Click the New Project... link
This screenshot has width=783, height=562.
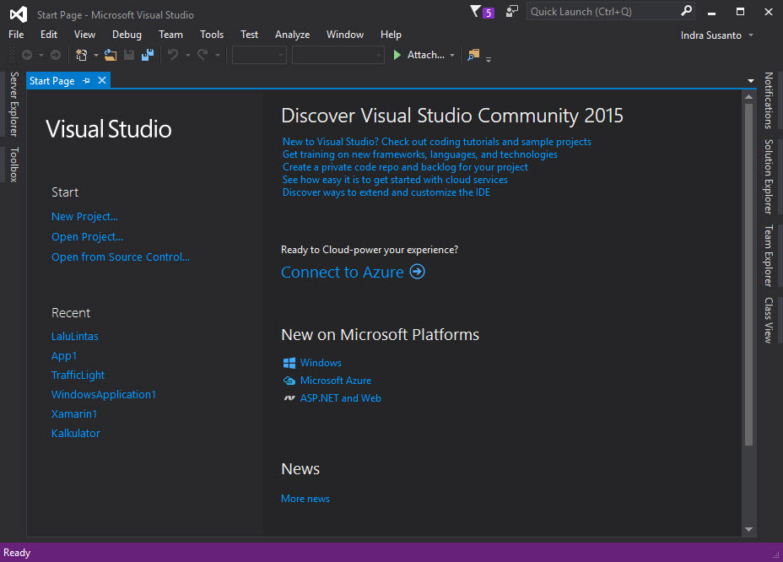click(84, 217)
